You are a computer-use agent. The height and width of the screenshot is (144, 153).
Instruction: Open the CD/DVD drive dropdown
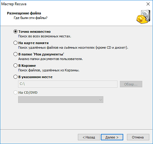(61, 100)
